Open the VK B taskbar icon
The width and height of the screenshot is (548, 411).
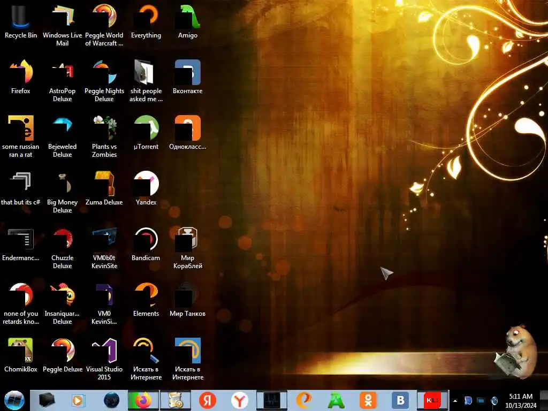click(400, 400)
